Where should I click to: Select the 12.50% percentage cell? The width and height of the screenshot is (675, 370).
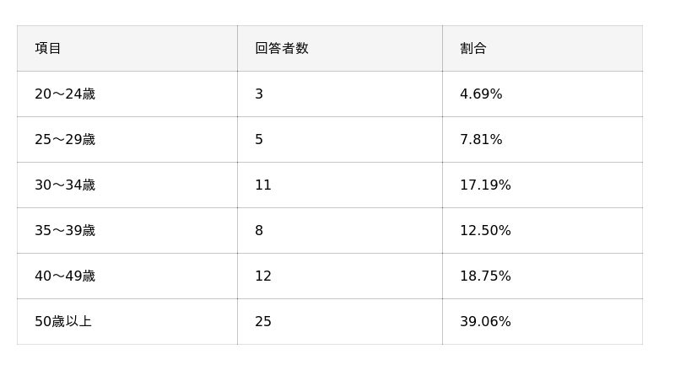click(485, 231)
